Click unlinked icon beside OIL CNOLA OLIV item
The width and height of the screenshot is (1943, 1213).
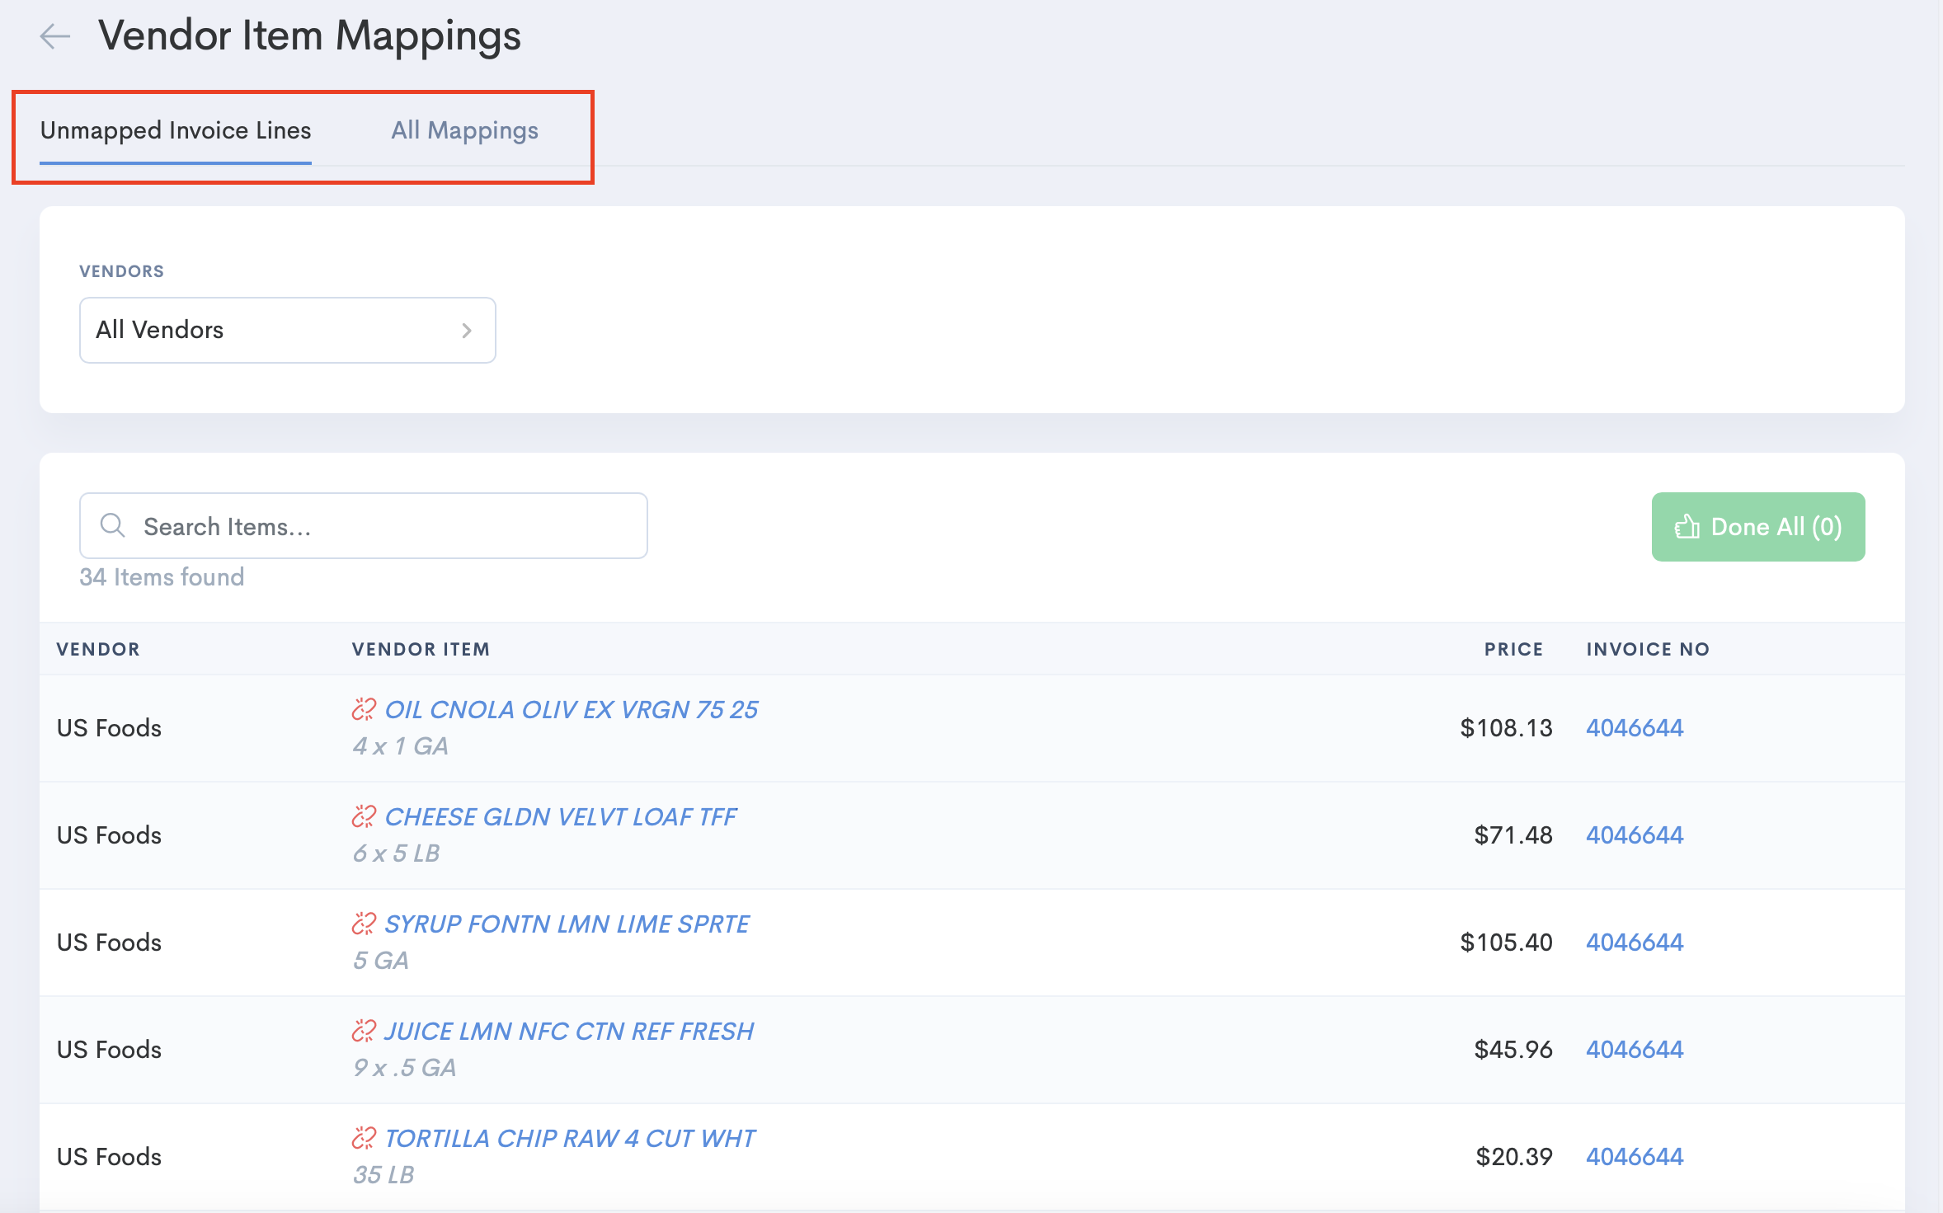[x=364, y=709]
